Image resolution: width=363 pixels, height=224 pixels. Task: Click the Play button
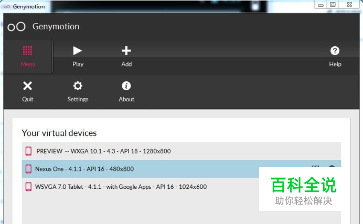pyautogui.click(x=78, y=56)
